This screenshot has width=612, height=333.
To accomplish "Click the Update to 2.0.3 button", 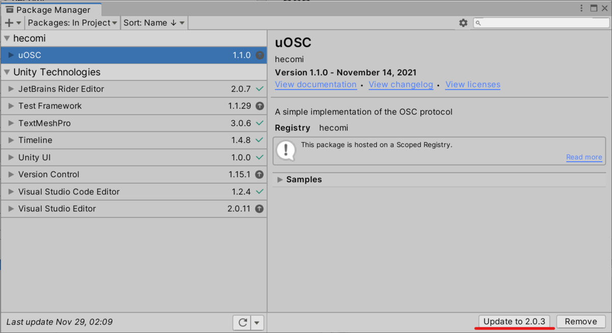I will click(x=514, y=321).
